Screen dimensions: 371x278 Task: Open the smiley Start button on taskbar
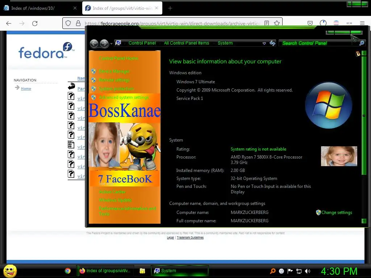click(10, 271)
